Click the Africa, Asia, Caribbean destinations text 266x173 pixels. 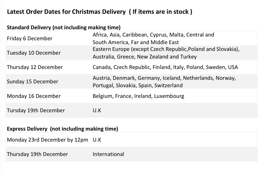click(153, 38)
